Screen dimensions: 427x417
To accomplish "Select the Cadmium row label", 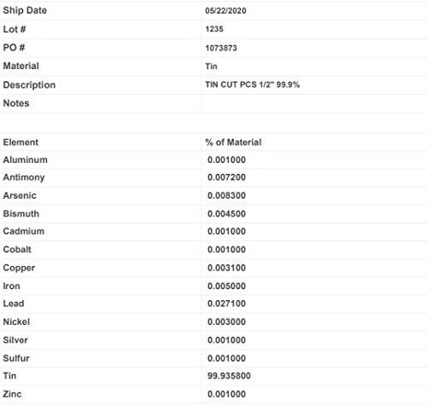I will (24, 231).
